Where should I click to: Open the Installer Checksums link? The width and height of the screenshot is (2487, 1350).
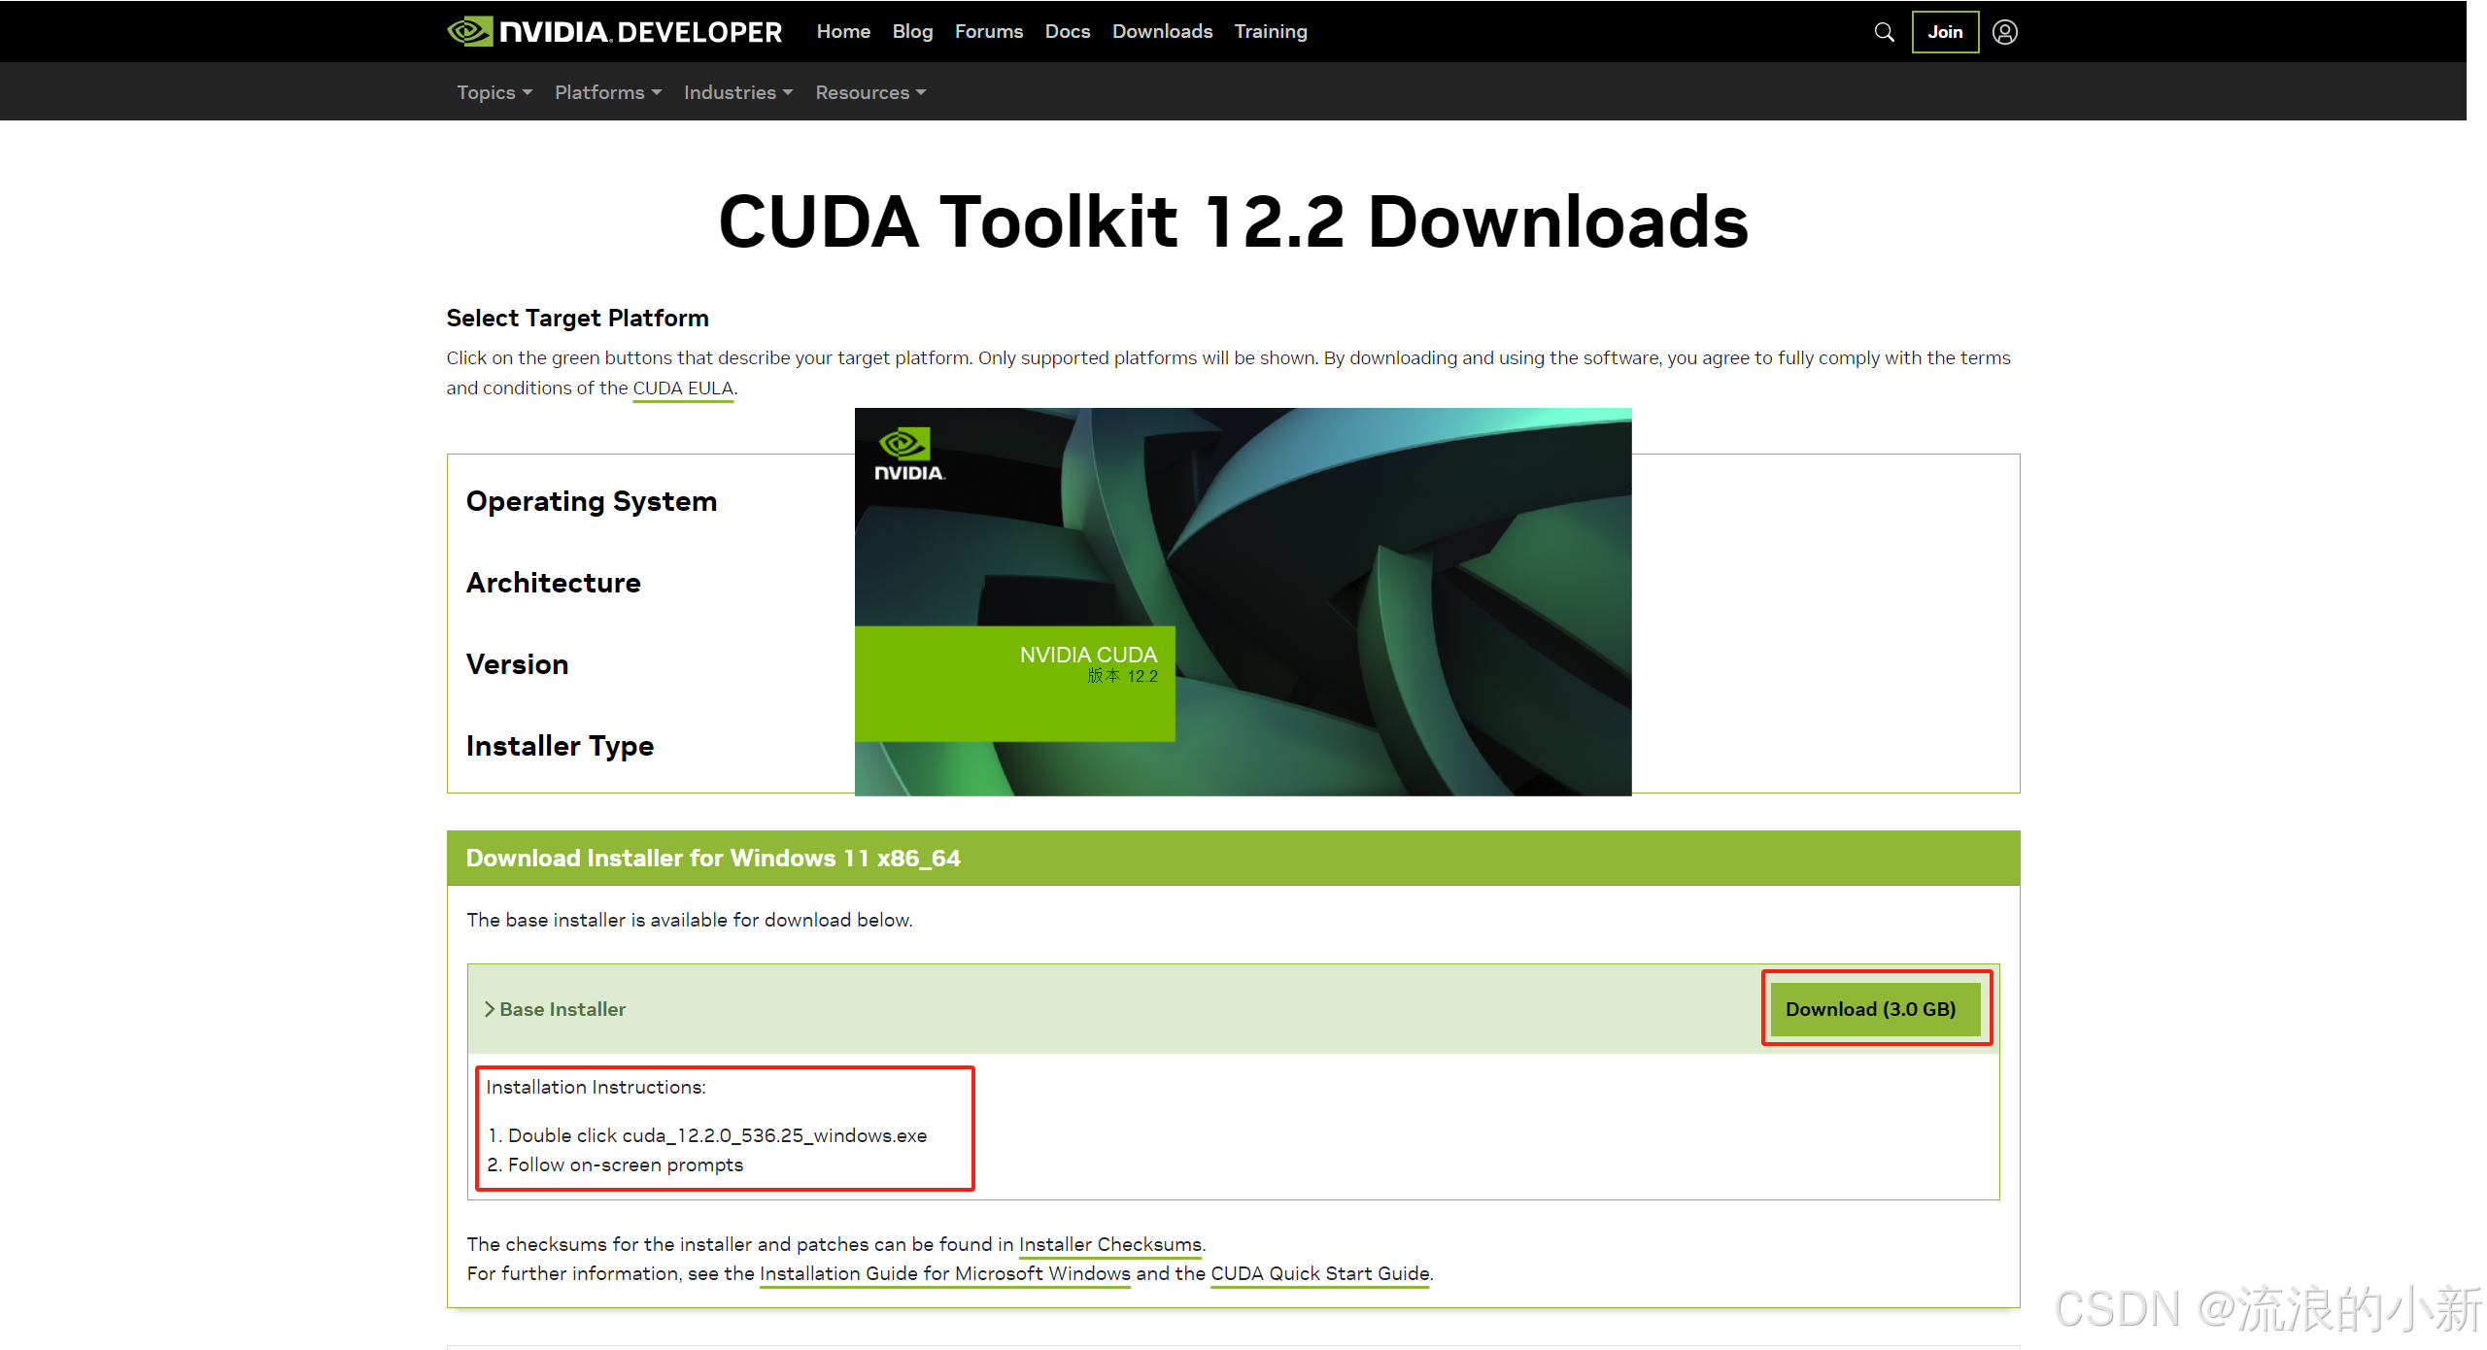(1109, 1244)
